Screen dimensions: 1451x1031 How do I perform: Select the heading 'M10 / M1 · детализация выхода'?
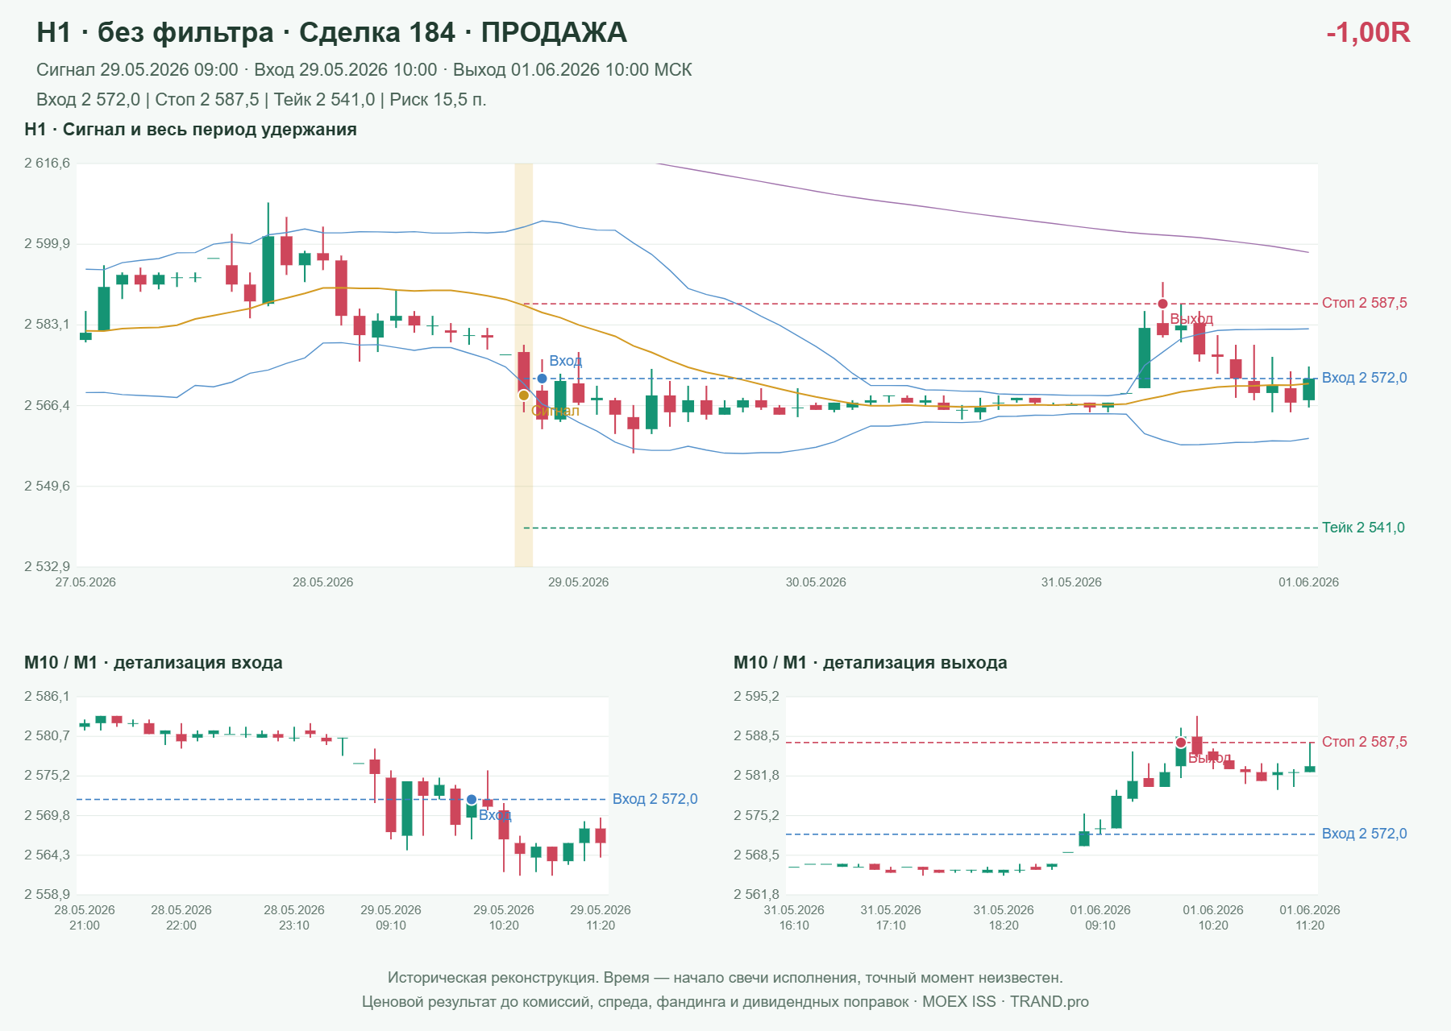tap(870, 663)
